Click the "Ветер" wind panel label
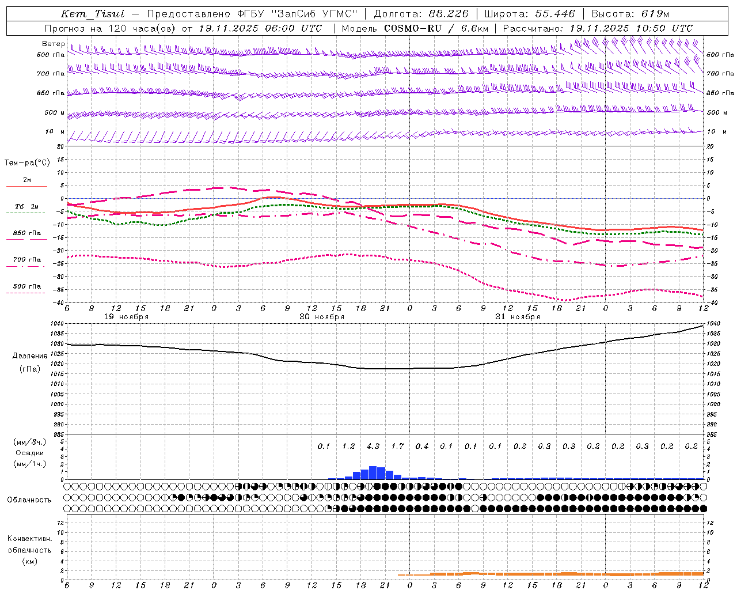The width and height of the screenshot is (737, 590). pyautogui.click(x=53, y=44)
